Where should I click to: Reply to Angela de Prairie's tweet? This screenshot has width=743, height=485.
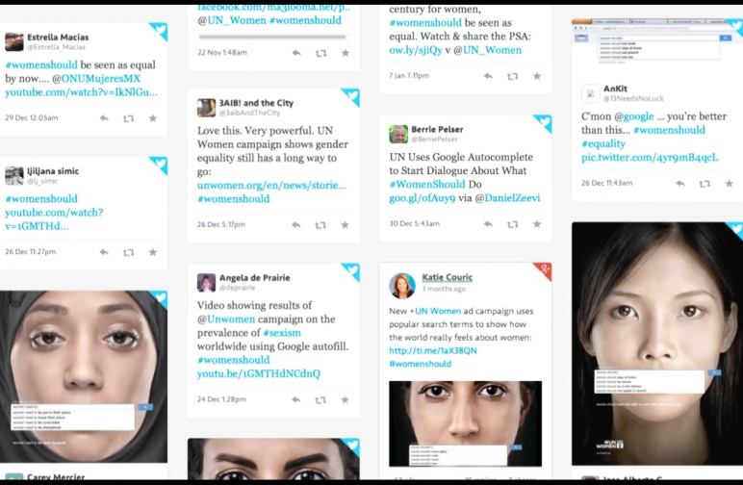pos(296,399)
